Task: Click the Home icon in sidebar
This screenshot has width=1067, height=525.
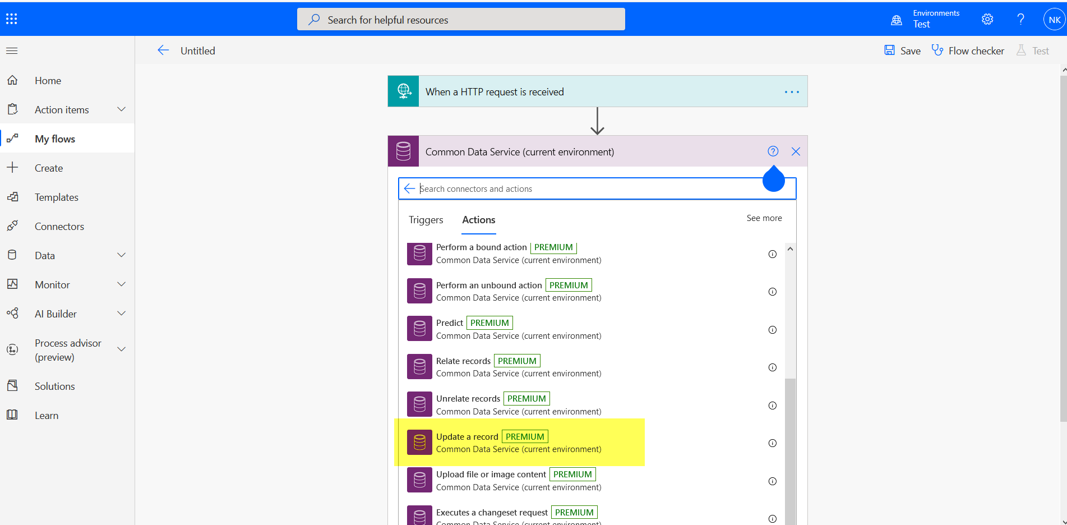Action: (x=12, y=80)
